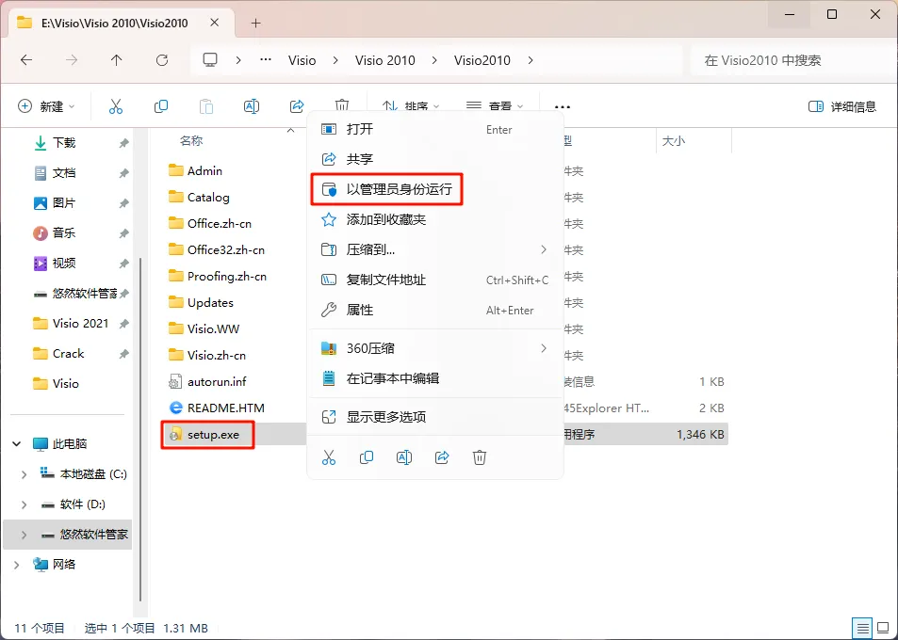The image size is (898, 640).
Task: Collapse the 此电脑 tree node
Action: tap(17, 444)
